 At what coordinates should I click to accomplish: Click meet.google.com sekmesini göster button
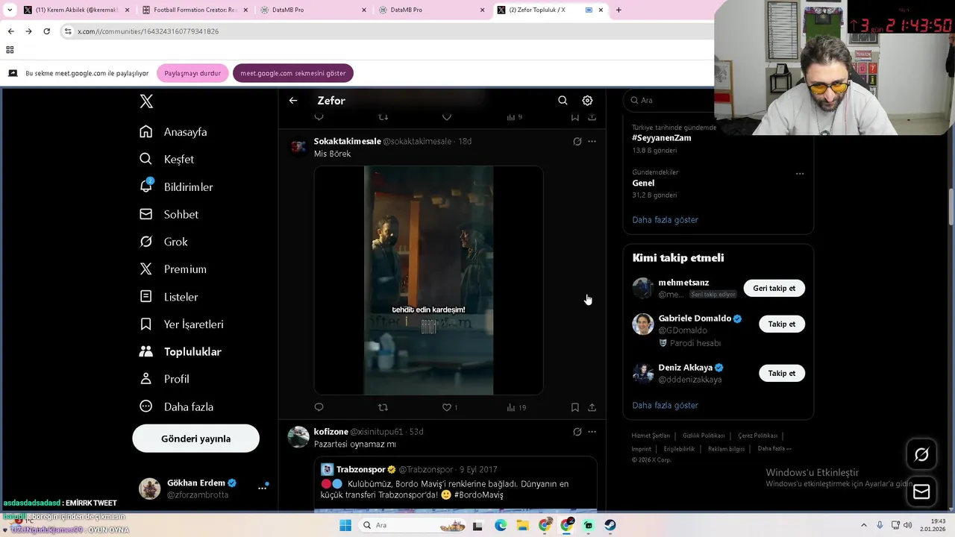coord(293,73)
